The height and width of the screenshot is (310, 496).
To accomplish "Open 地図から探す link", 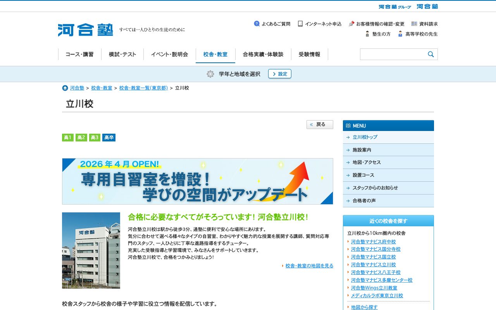I will [364, 307].
